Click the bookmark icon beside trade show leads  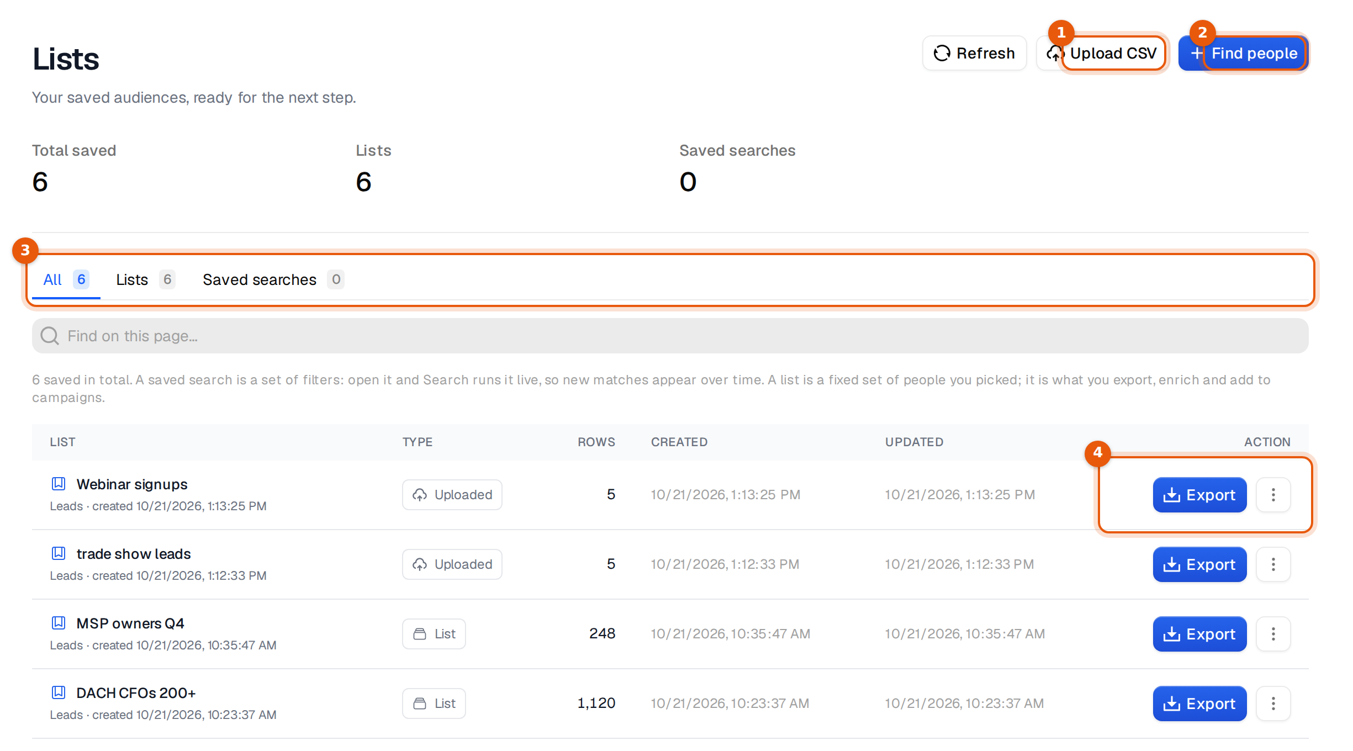click(59, 553)
